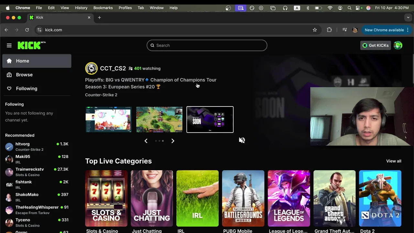Open Chrome profile avatar
The image size is (414, 233).
[355, 30]
